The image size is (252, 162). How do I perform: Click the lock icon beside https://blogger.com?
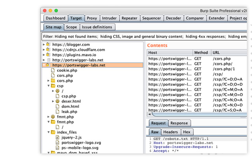pyautogui.click(x=48, y=44)
